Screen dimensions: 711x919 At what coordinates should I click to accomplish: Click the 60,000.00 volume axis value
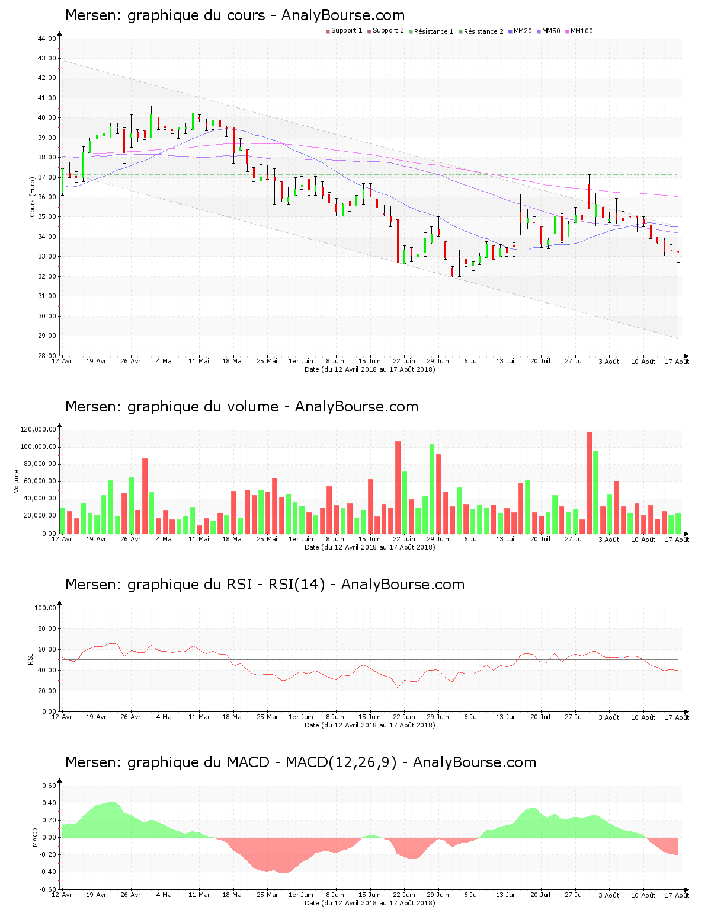40,481
